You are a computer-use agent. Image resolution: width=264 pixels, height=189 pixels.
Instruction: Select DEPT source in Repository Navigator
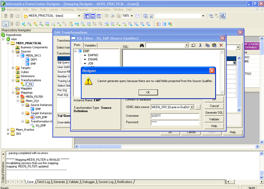point(34,60)
